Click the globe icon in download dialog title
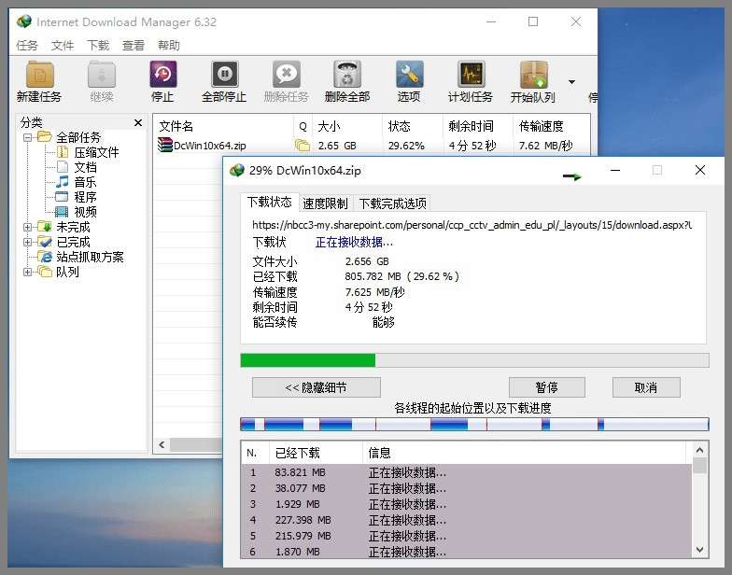Viewport: 732px width, 575px height. (x=237, y=170)
